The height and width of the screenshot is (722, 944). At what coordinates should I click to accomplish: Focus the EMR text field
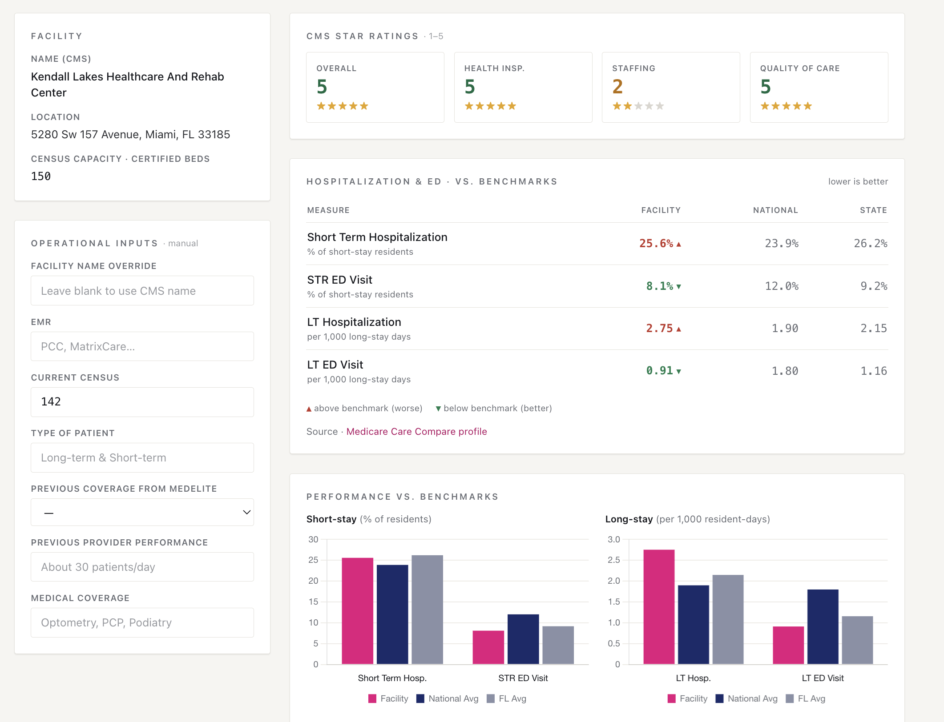pos(142,346)
